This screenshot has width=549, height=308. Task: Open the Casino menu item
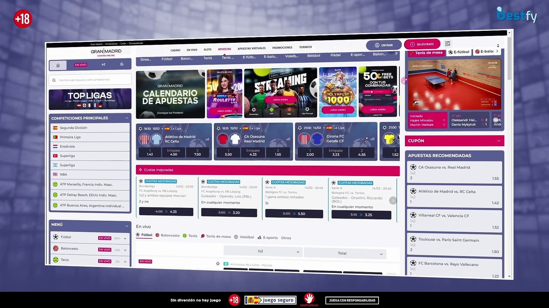175,50
